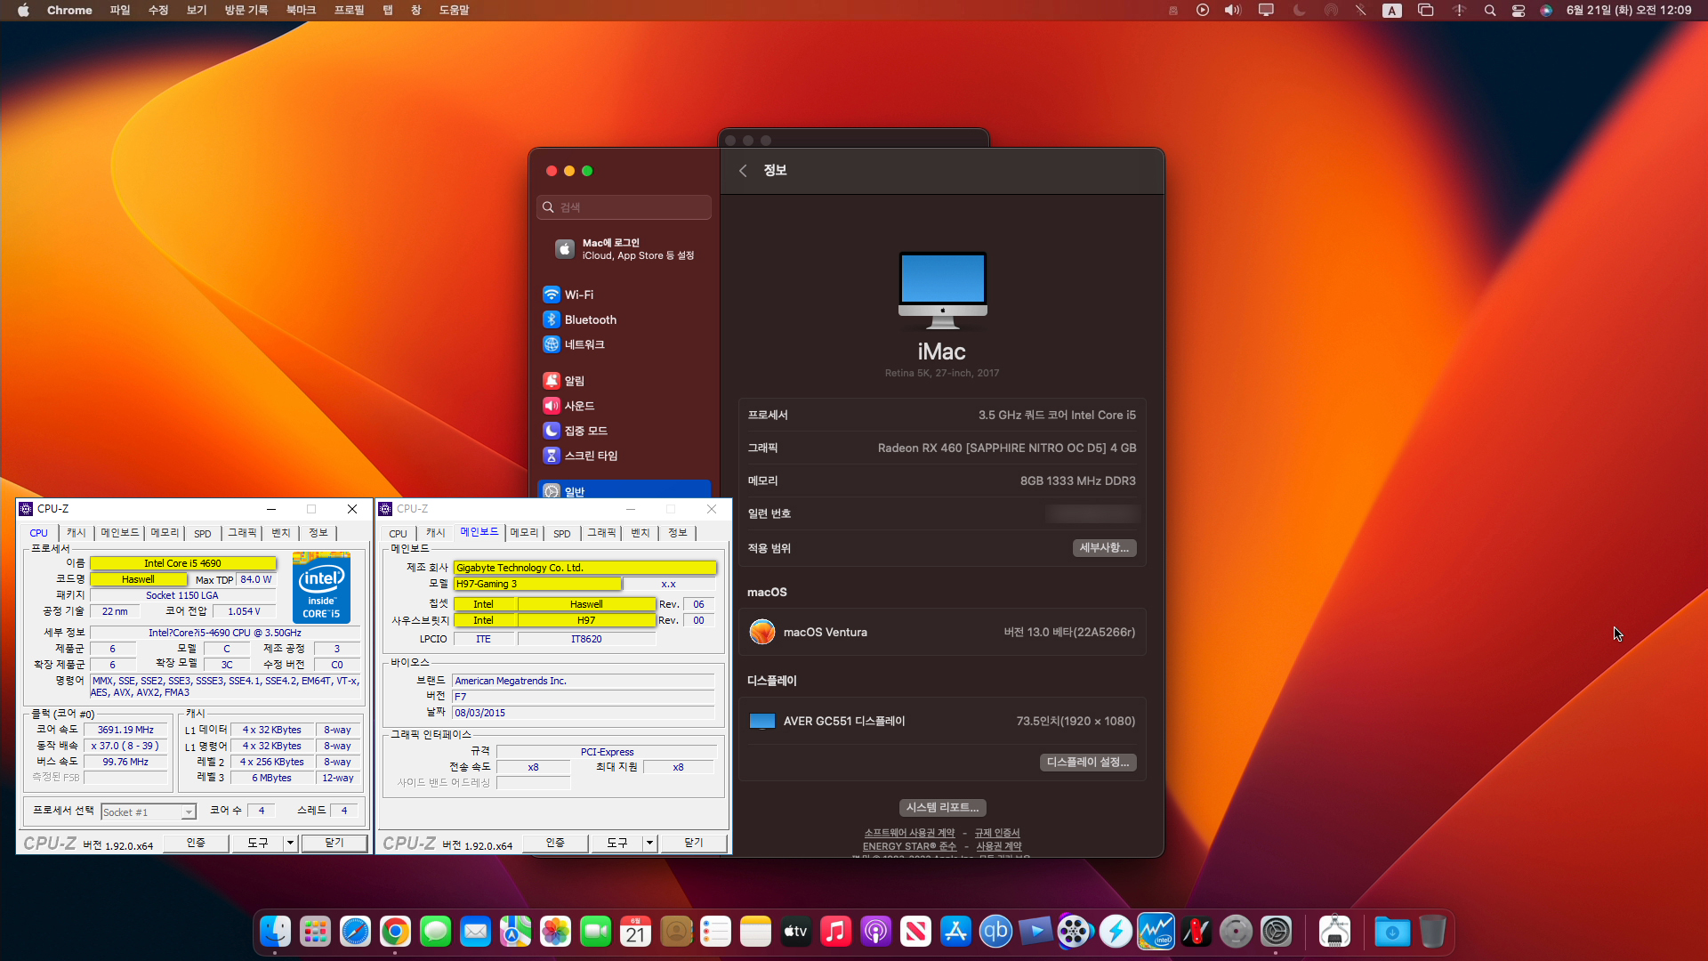
Task: Open Launchpad in the dock
Action: click(x=315, y=932)
